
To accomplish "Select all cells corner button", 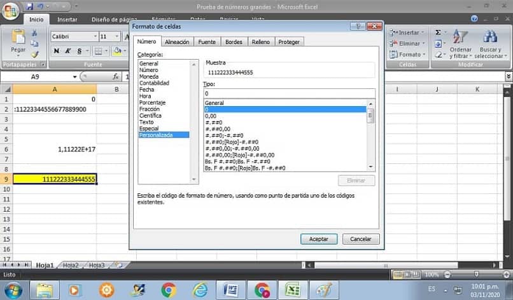I will [x=6, y=89].
